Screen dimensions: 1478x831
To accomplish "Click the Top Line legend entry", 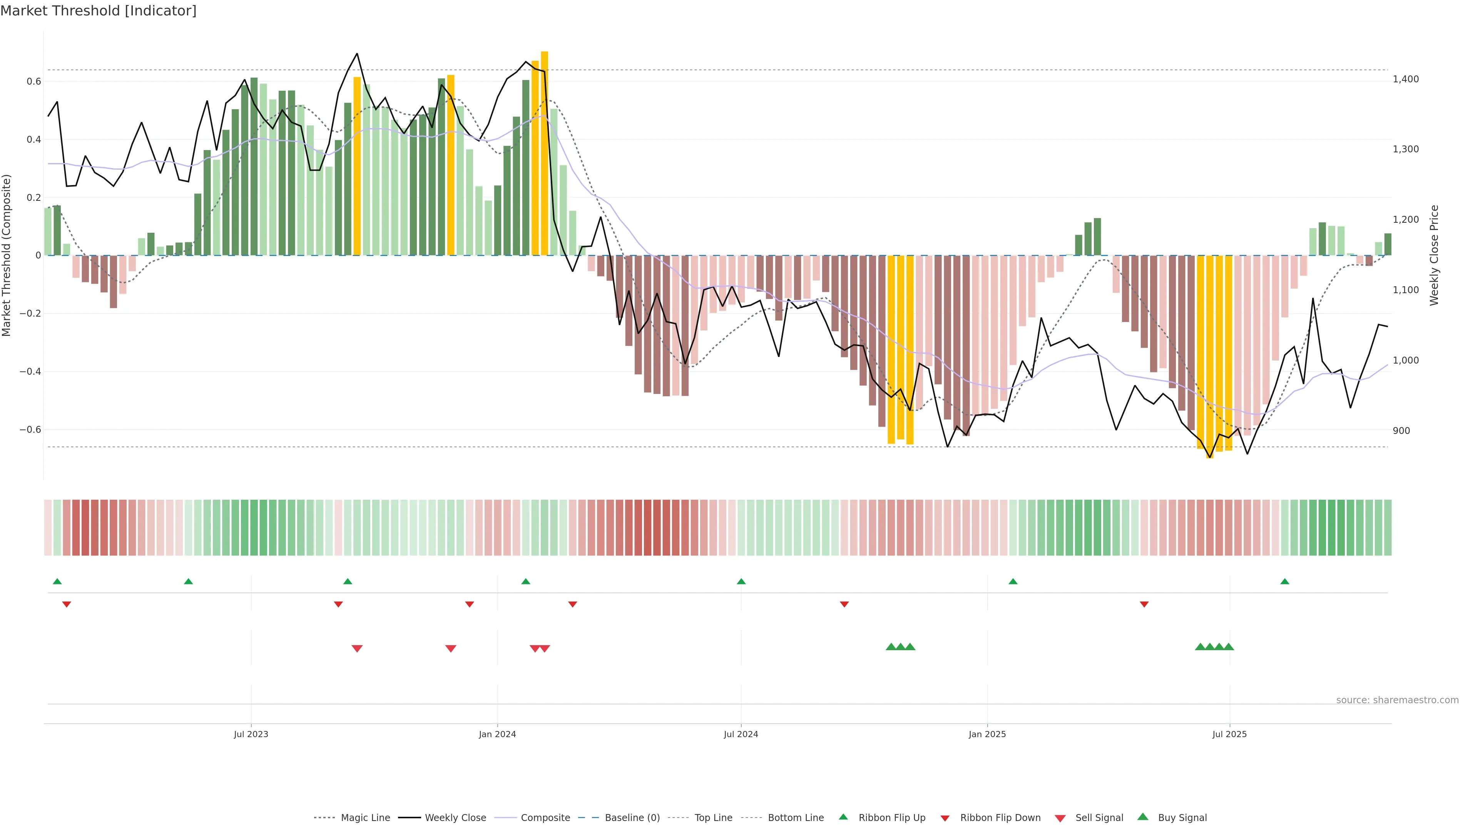I will [713, 818].
